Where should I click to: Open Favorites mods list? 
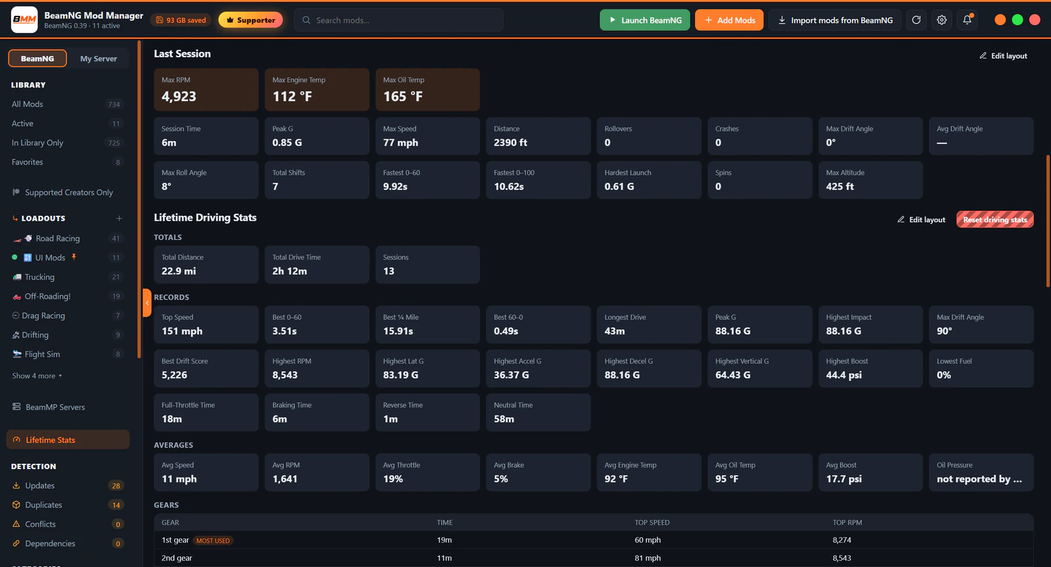point(67,162)
